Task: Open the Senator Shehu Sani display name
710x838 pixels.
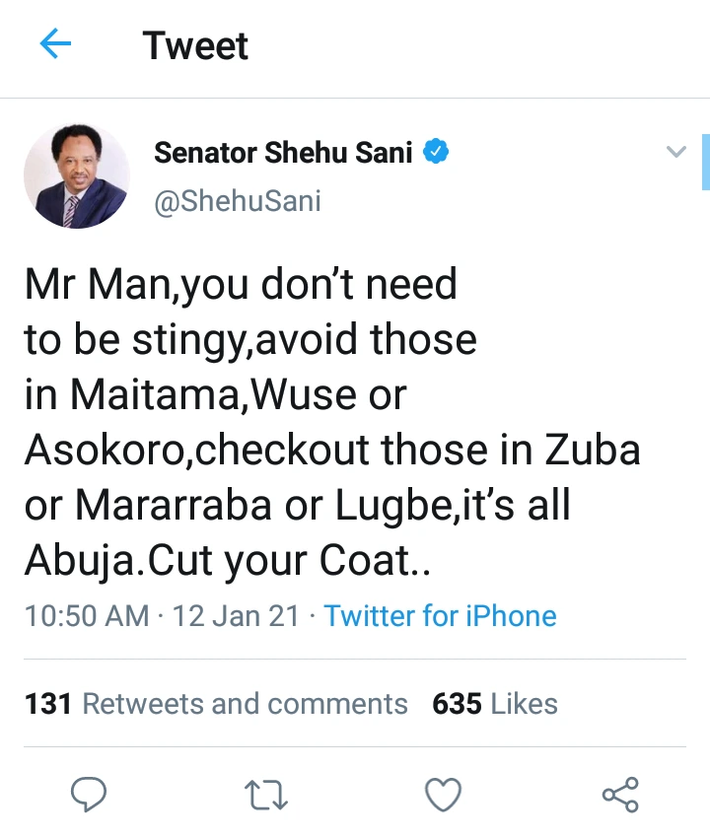Action: (283, 154)
